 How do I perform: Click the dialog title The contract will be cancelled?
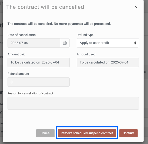pyautogui.click(x=45, y=7)
